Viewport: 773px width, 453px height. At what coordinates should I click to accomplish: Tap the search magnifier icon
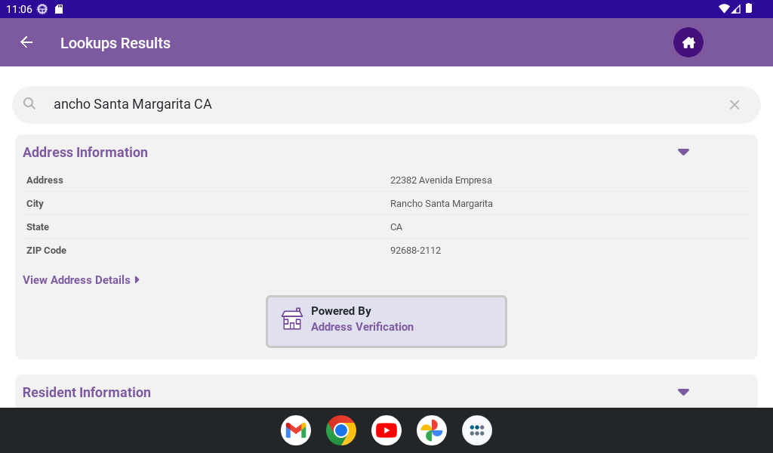[x=29, y=104]
